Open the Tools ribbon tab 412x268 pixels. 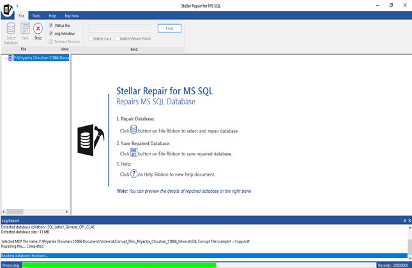pos(36,16)
